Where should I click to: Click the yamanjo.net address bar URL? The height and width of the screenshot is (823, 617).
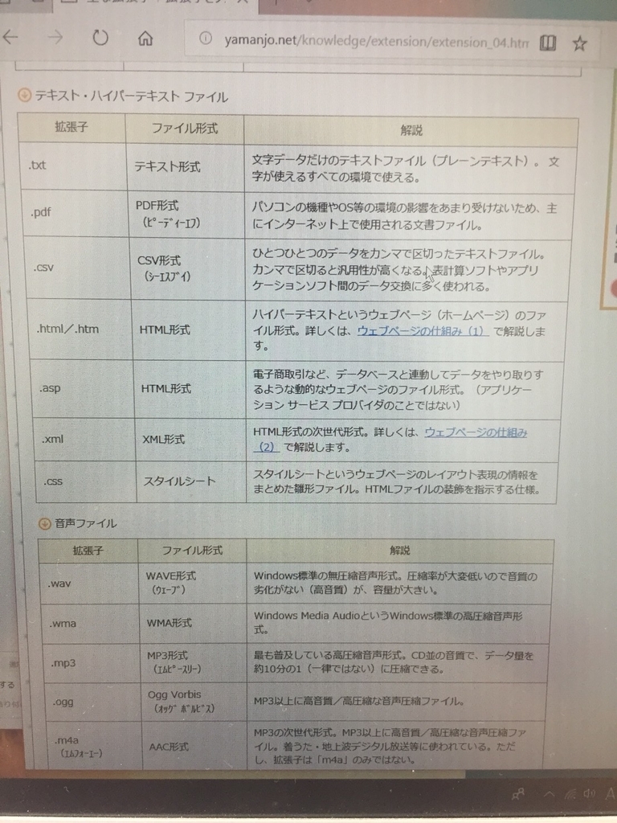click(x=376, y=40)
